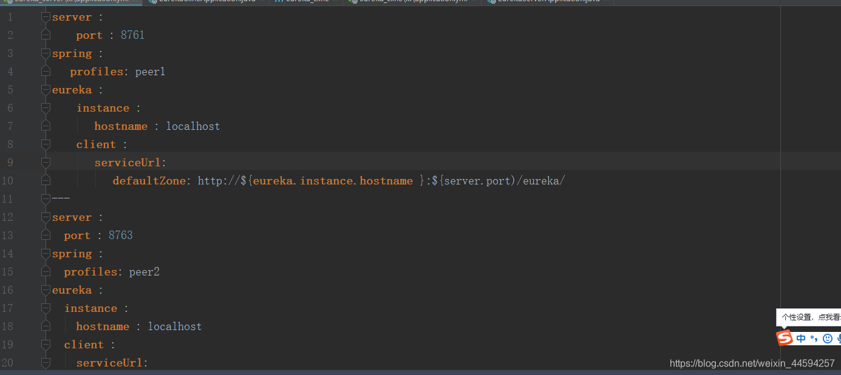Click the port value 8761
Image resolution: width=841 pixels, height=375 pixels.
[132, 35]
